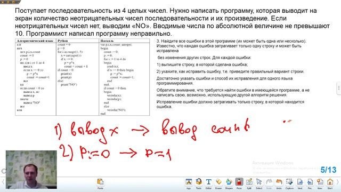Open the side panel handle on right edge
Image resolution: width=341 pixels, height=192 pixels.
pos(339,88)
